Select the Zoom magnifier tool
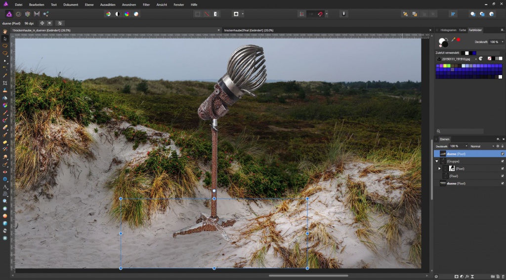The width and height of the screenshot is (506, 280). coord(5,201)
